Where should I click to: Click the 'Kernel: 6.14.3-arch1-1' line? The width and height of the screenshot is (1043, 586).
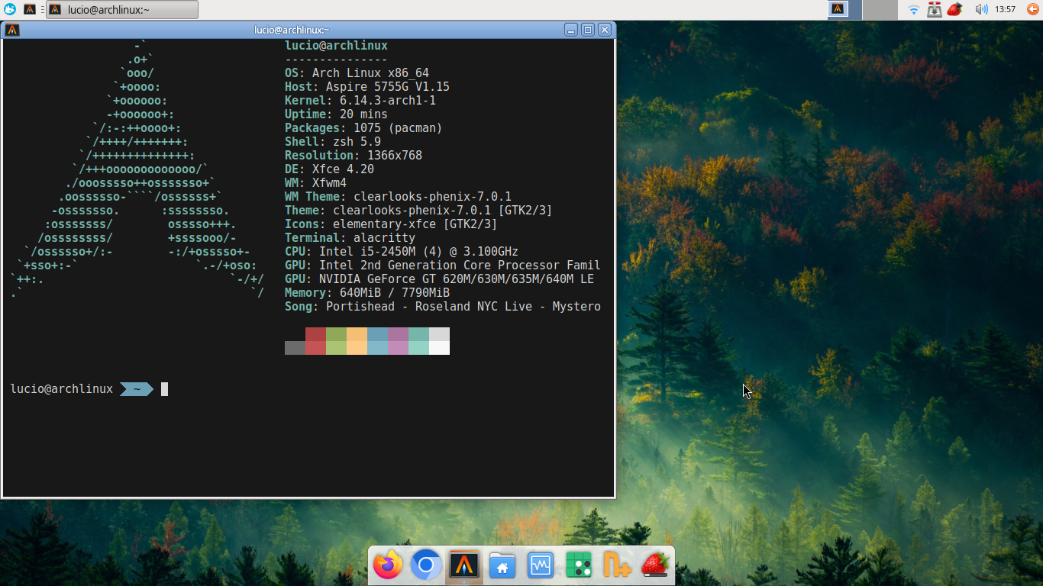360,101
